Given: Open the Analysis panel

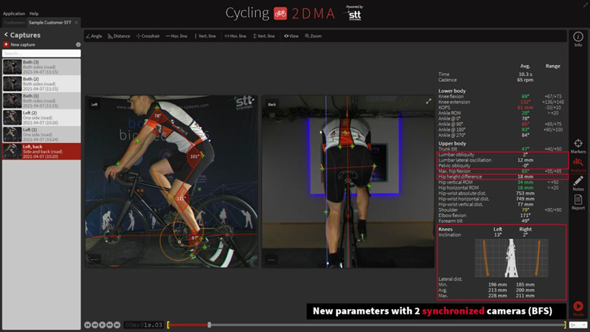Looking at the screenshot, I should pos(578,165).
